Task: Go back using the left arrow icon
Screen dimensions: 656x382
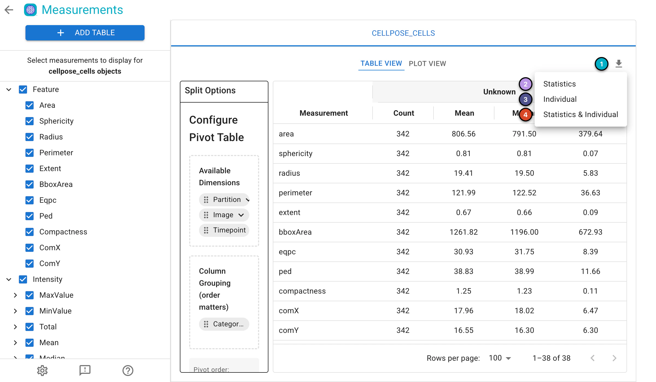Action: click(9, 10)
